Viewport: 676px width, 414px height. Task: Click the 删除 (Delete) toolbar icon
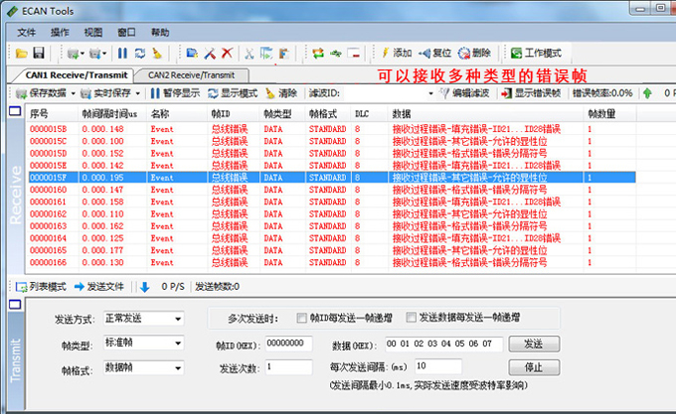474,53
